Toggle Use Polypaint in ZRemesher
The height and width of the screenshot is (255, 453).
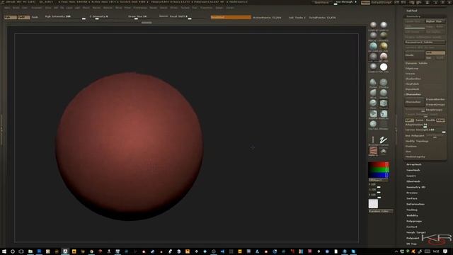415,135
